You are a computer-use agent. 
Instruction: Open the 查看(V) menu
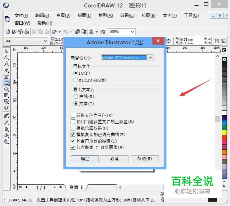pyautogui.click(x=63, y=15)
